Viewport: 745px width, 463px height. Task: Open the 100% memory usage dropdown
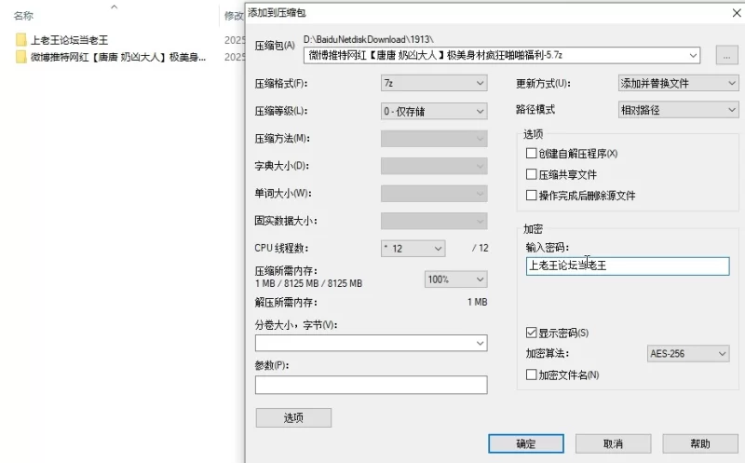click(x=455, y=279)
